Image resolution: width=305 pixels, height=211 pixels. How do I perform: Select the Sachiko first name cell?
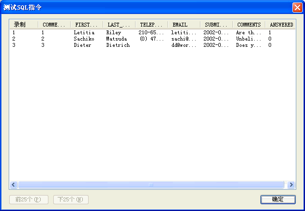click(x=84, y=39)
